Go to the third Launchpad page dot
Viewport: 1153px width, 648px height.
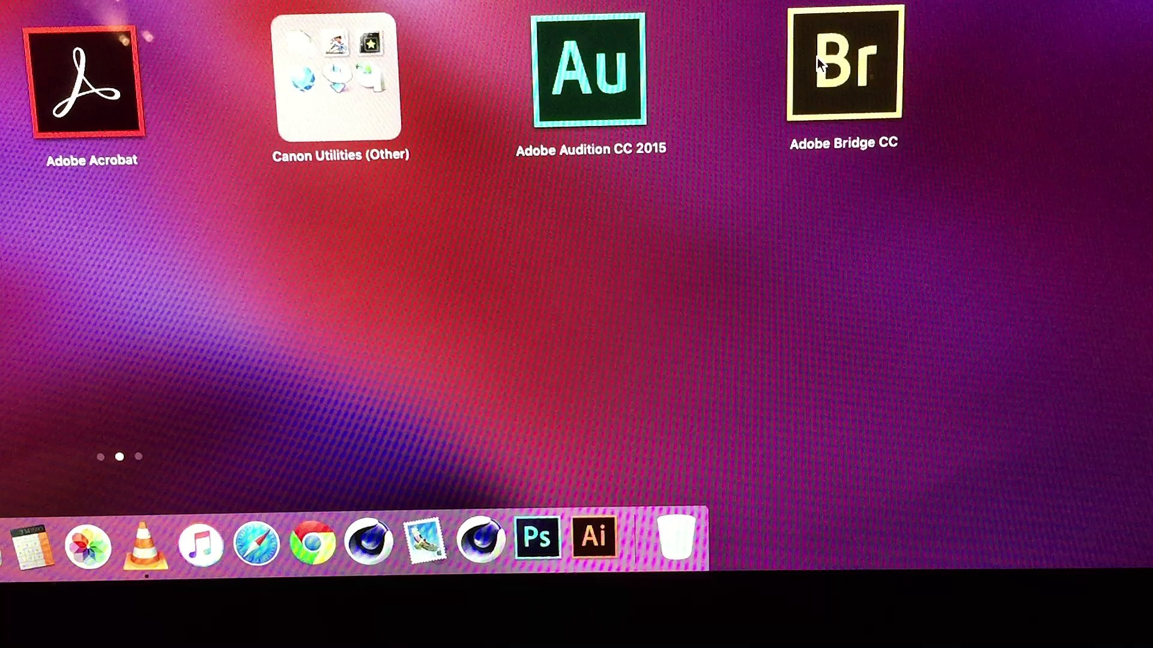click(x=139, y=456)
